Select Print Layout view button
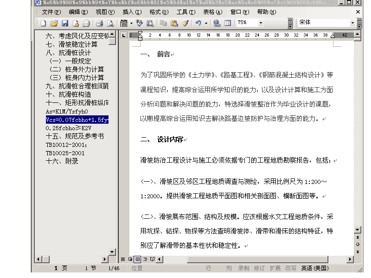Viewport: 371px width, 278px height. pos(137,259)
